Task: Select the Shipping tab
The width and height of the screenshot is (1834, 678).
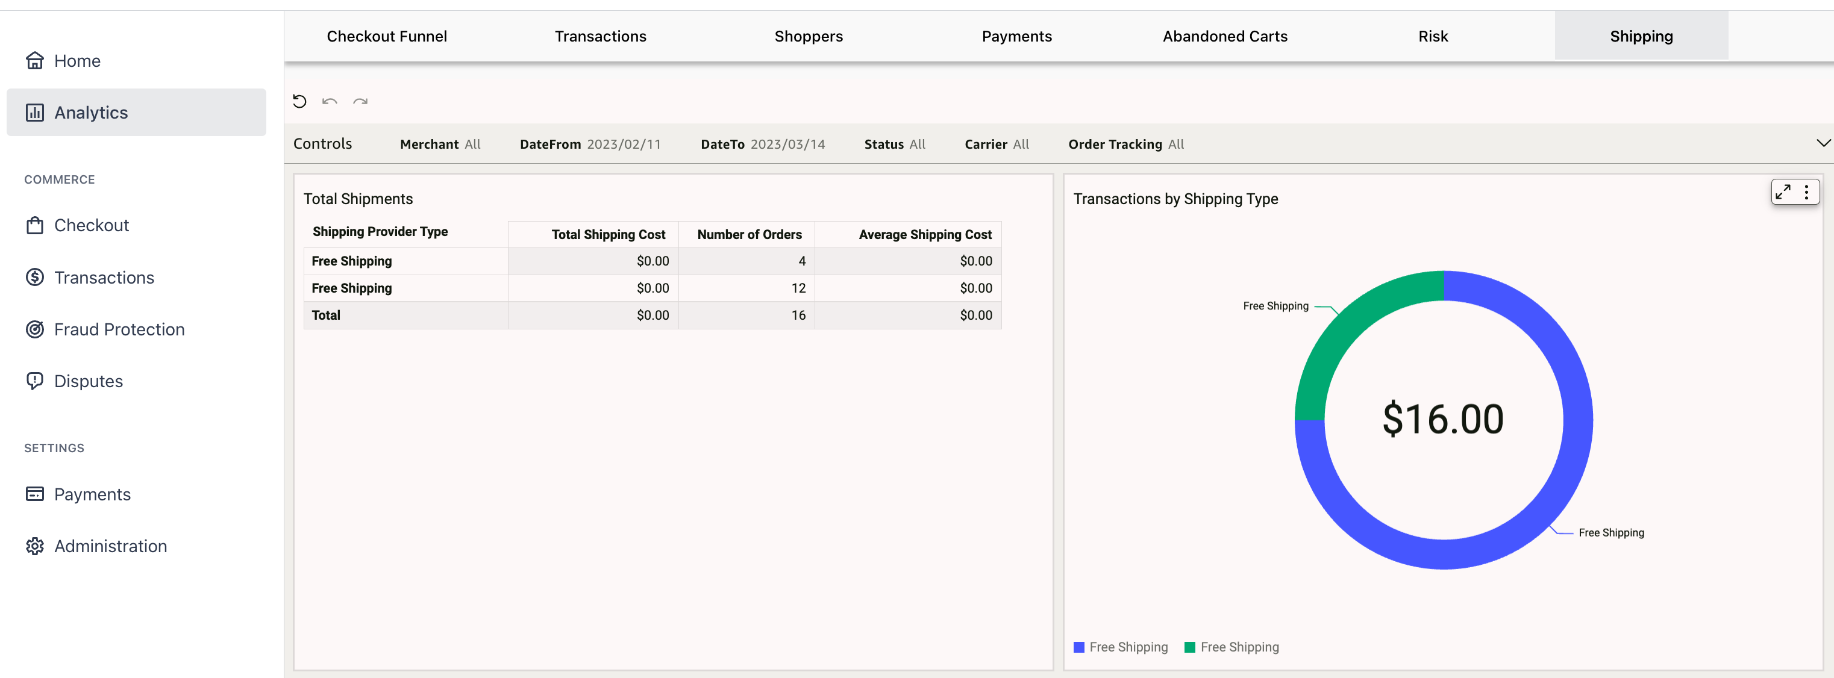Action: (1641, 36)
